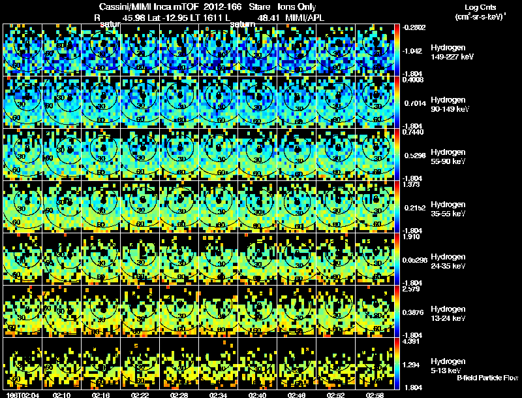
Task: Open the 5-13 keV panel at 02:10
Action: tap(61, 363)
